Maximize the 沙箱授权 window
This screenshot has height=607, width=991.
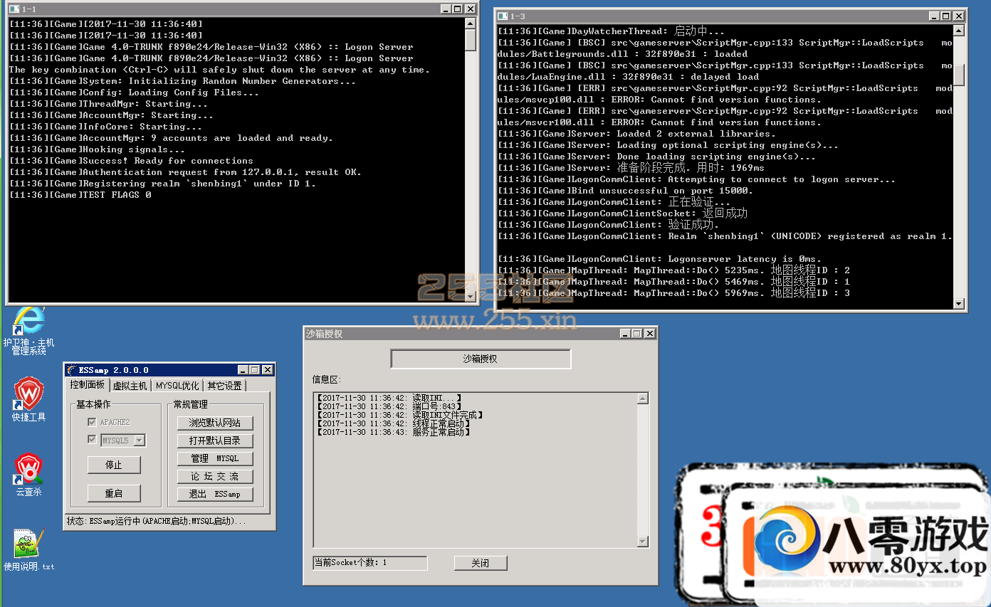636,333
